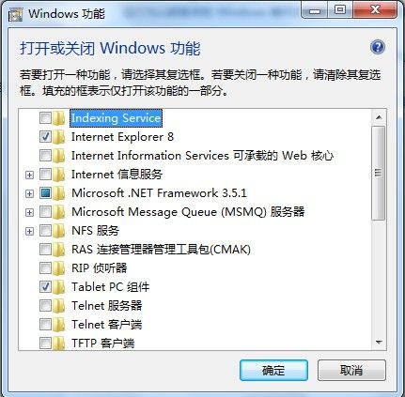This screenshot has height=397, width=405.
Task: Uncheck the Internet Explorer 8 checkbox
Action: pos(45,137)
